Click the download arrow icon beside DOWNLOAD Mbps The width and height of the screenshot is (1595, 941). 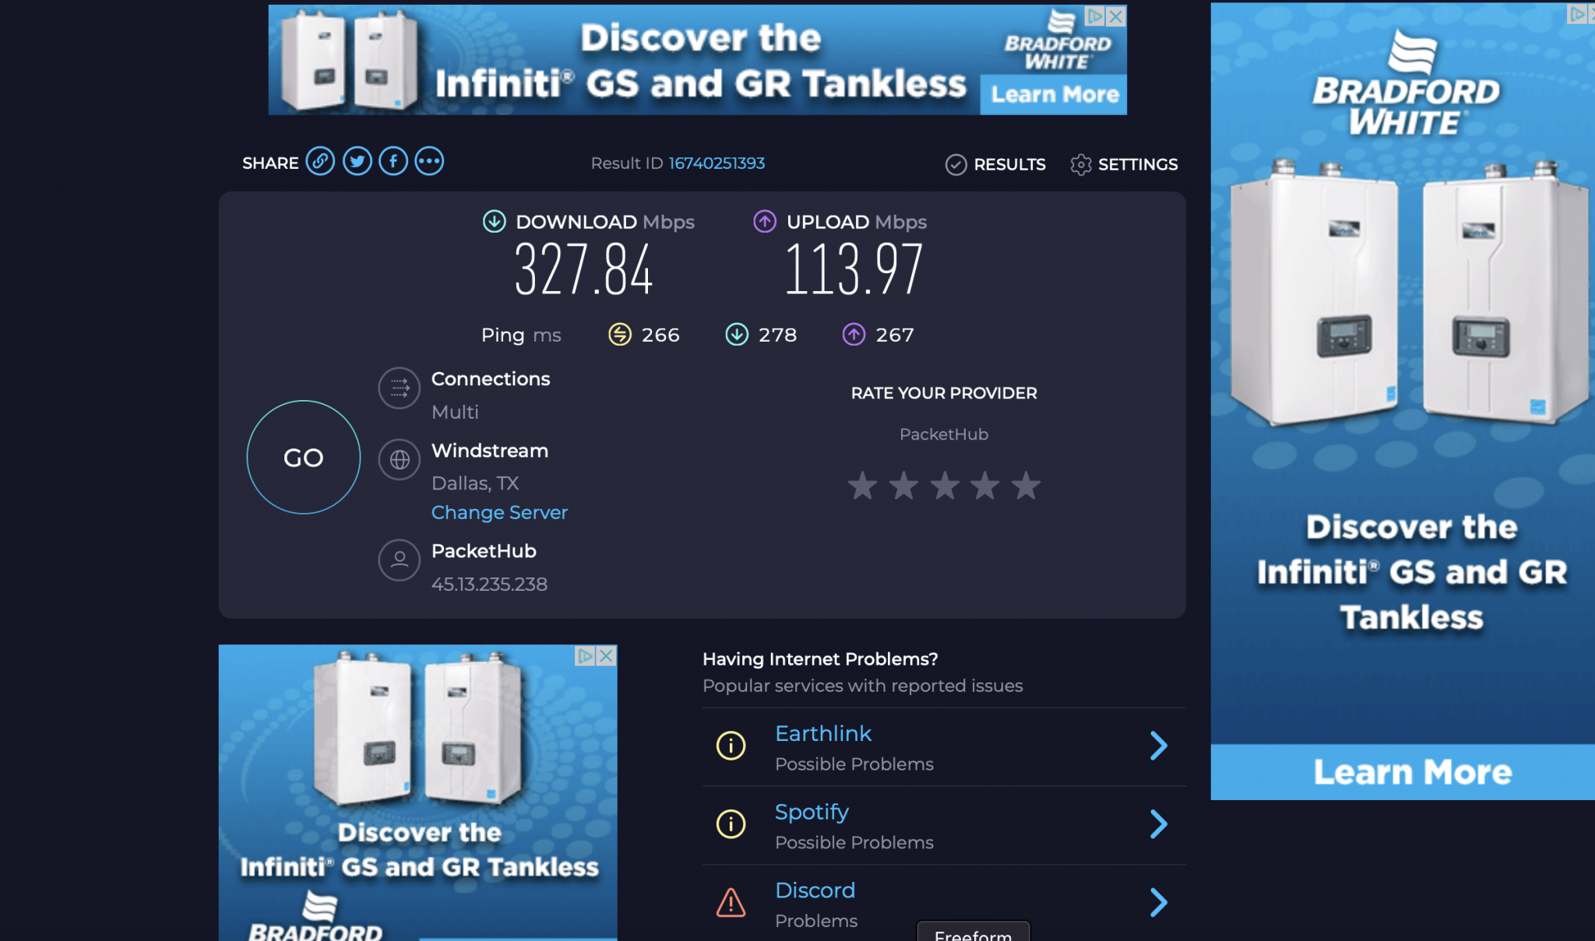pyautogui.click(x=494, y=222)
